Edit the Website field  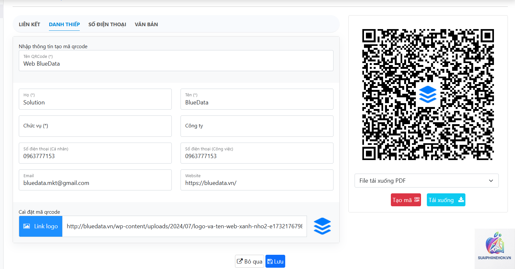[257, 180]
